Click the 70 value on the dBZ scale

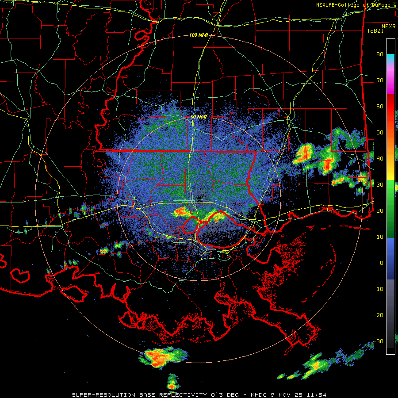pyautogui.click(x=380, y=80)
